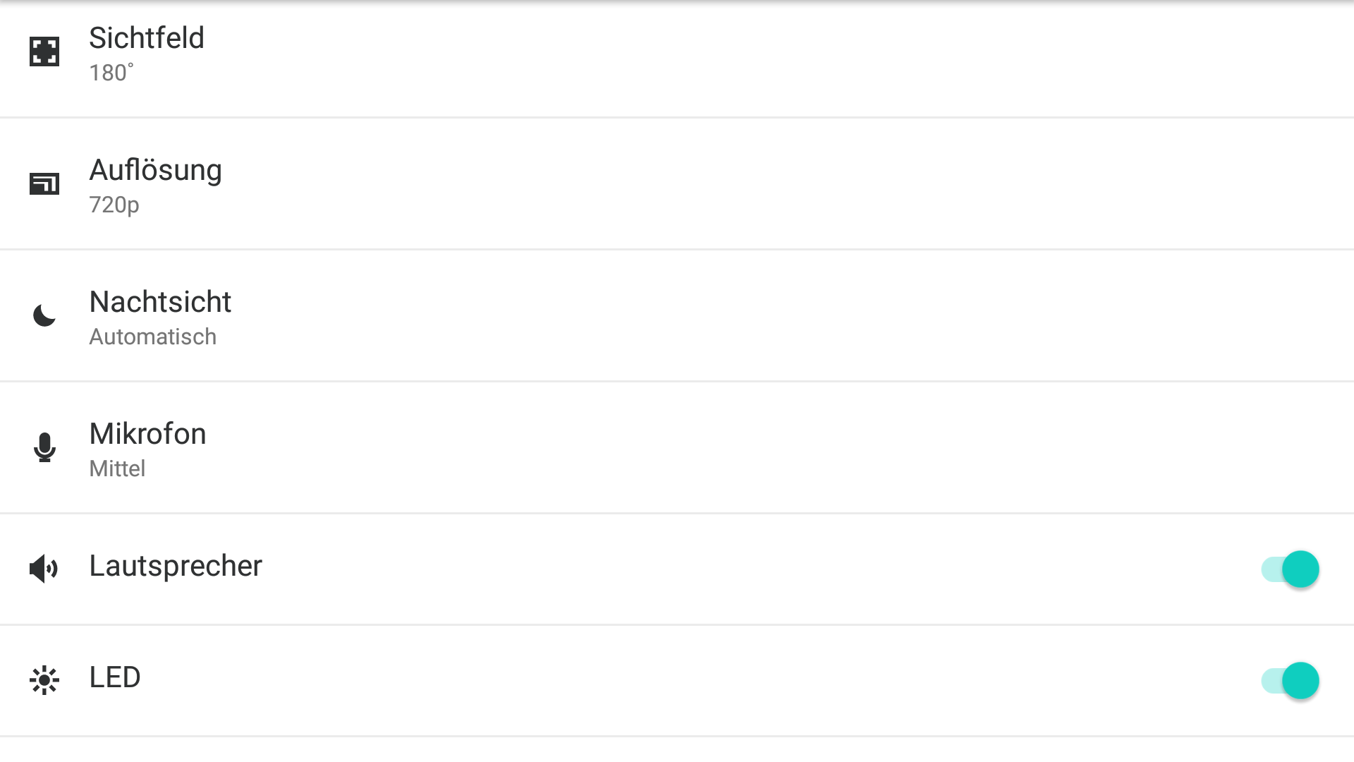
Task: Tap the Mikrofon label
Action: click(147, 434)
